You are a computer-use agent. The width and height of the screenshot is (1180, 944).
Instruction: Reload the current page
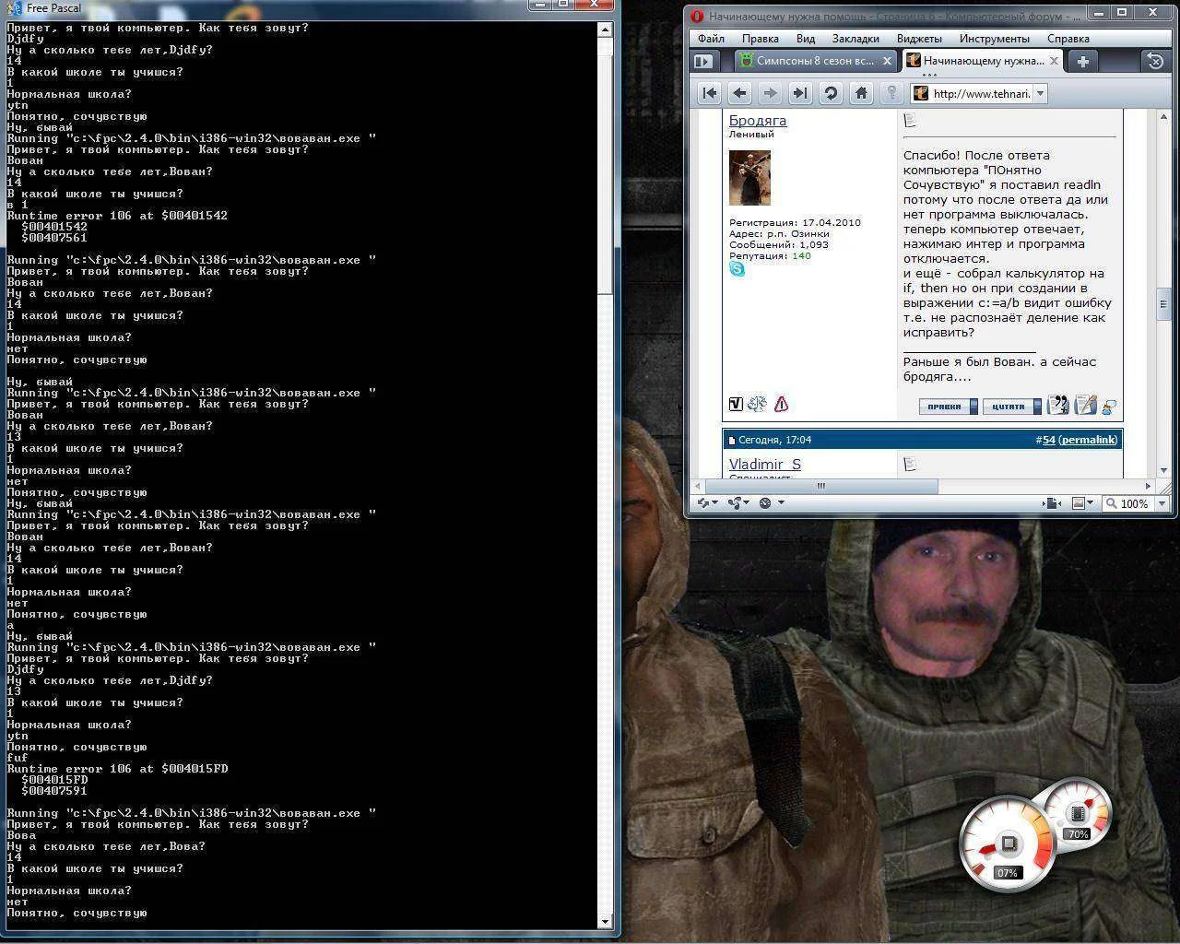831,93
